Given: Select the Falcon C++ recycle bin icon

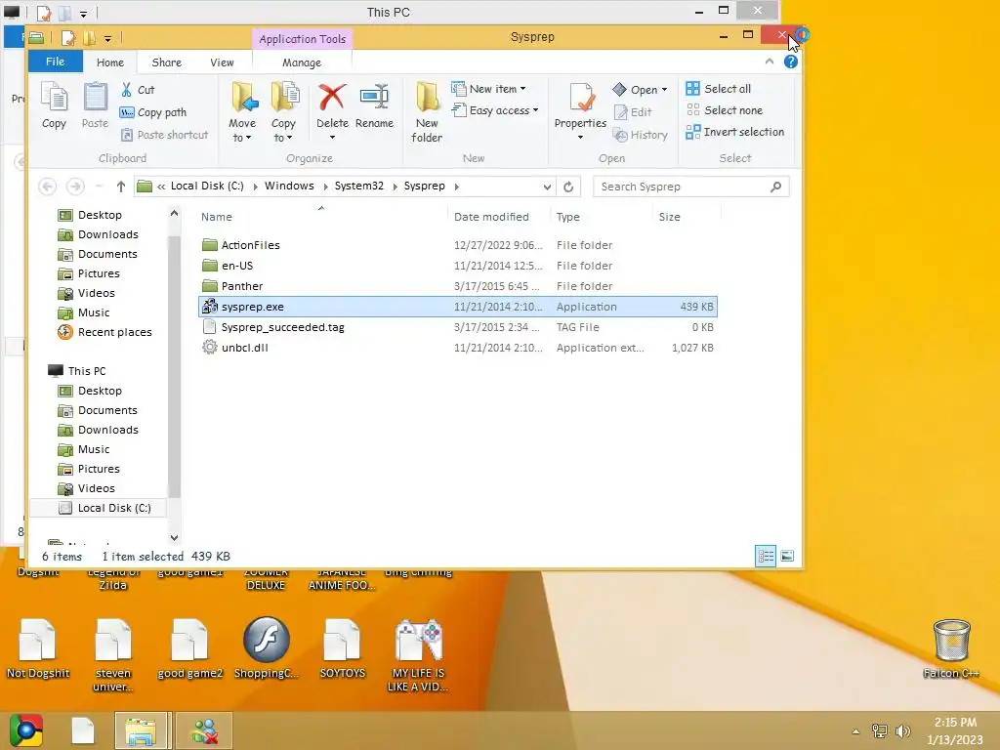Looking at the screenshot, I should tap(951, 648).
